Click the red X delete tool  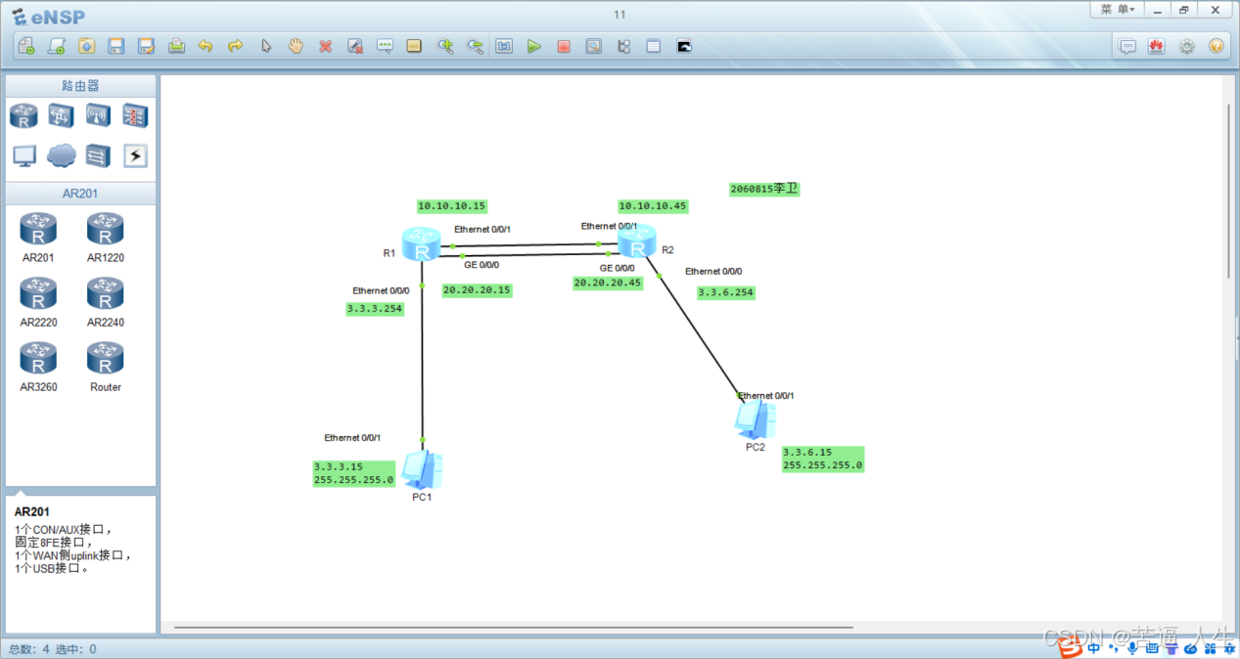click(x=326, y=46)
